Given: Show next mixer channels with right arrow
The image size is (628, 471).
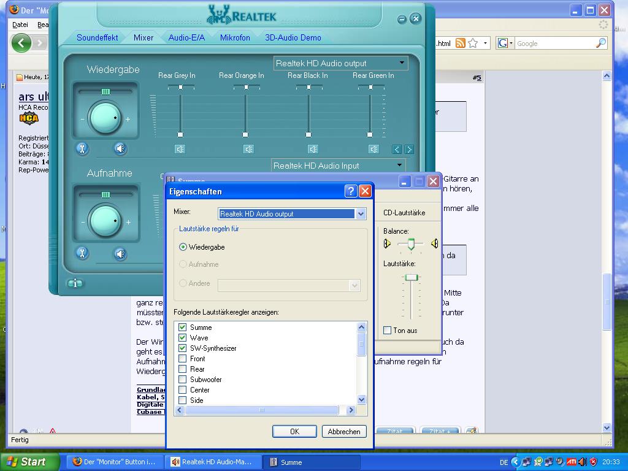Looking at the screenshot, I should pos(409,150).
